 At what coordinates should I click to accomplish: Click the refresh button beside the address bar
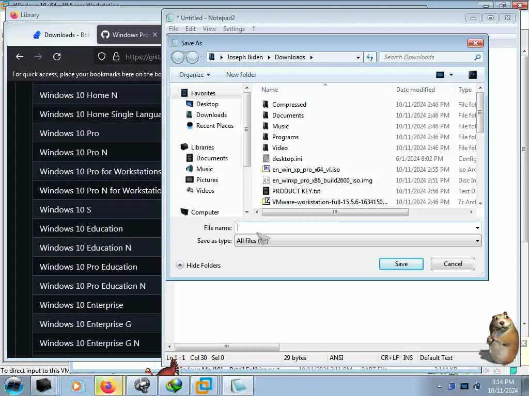pyautogui.click(x=370, y=57)
